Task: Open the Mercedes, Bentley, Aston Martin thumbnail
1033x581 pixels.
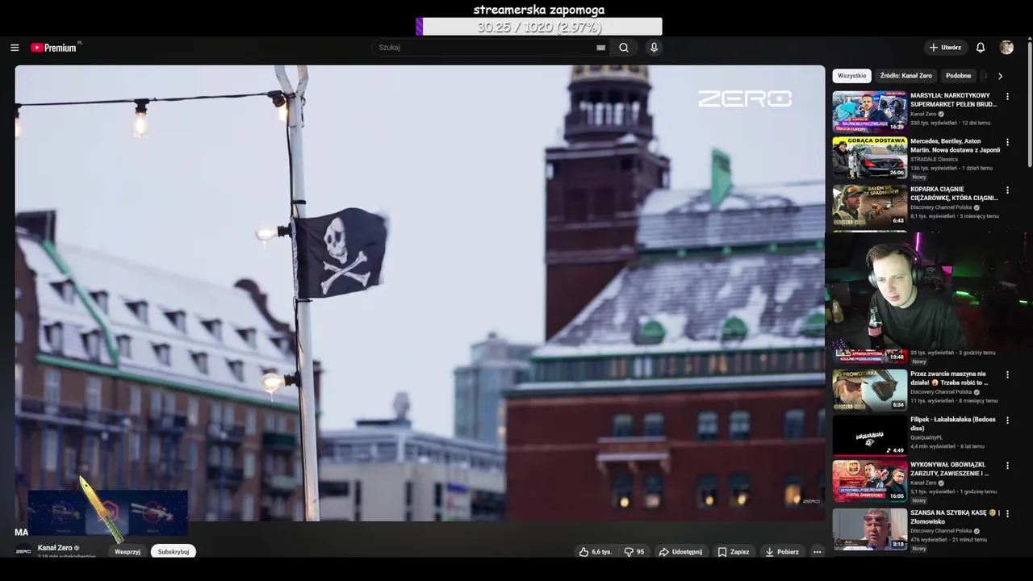Action: click(x=870, y=157)
